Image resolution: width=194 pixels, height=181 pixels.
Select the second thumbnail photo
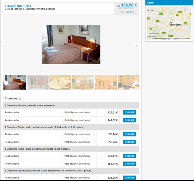(38, 82)
